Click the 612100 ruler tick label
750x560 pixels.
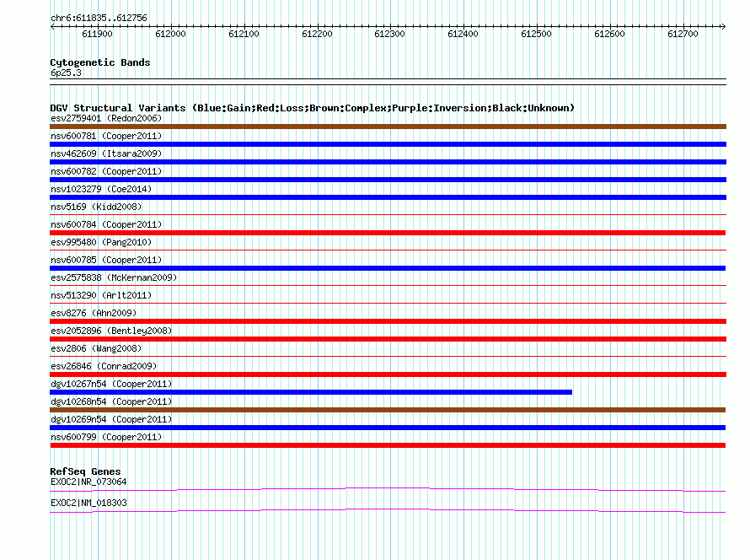click(x=244, y=34)
